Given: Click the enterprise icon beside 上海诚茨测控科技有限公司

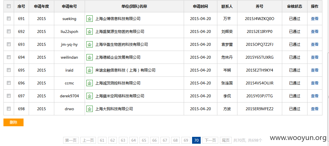Looking at the screenshot, I should click(x=90, y=83).
